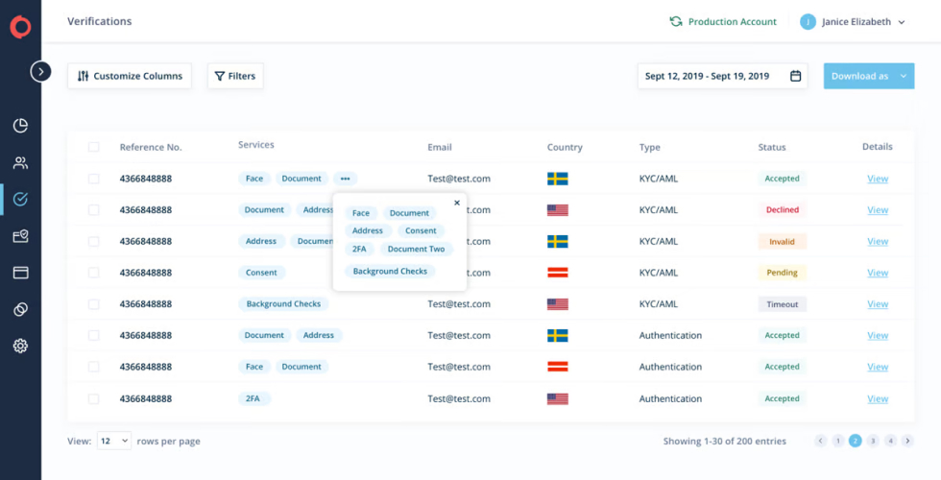Open the users icon in sidebar
This screenshot has width=941, height=480.
pos(20,162)
